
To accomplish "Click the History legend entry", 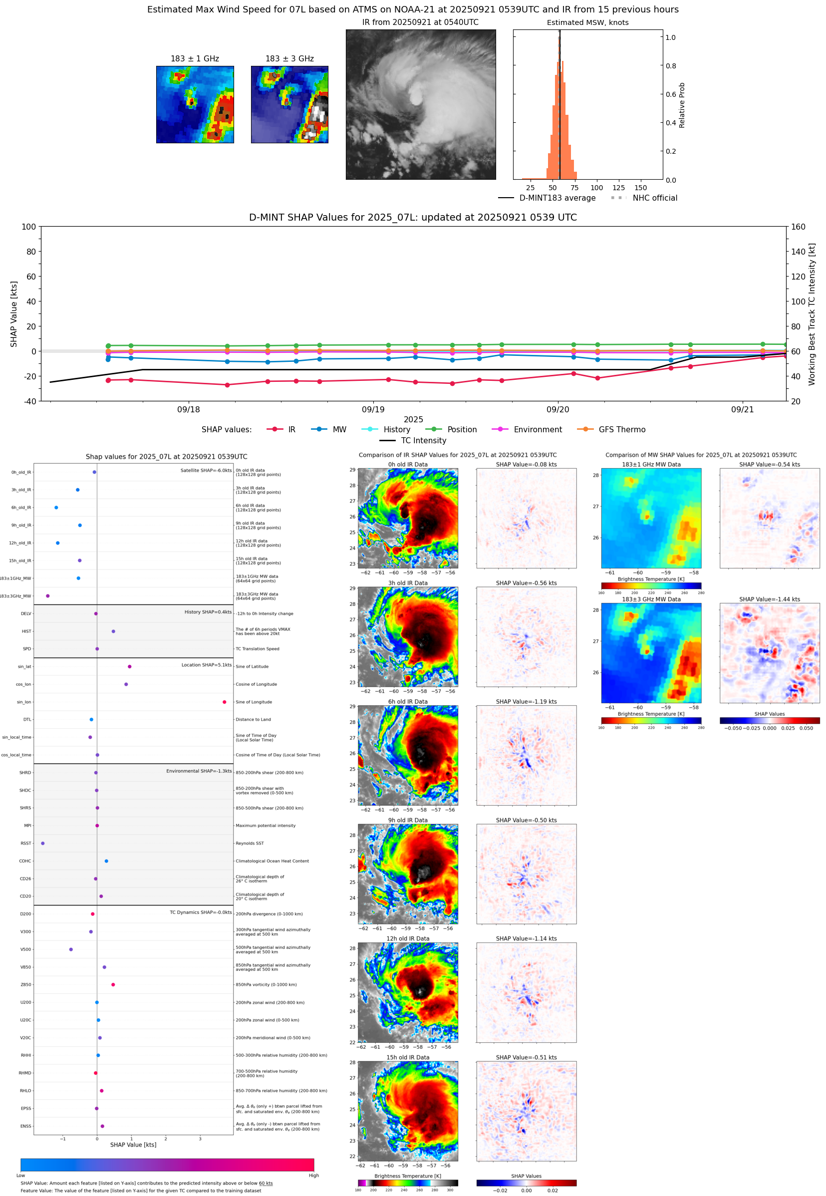I will click(386, 430).
